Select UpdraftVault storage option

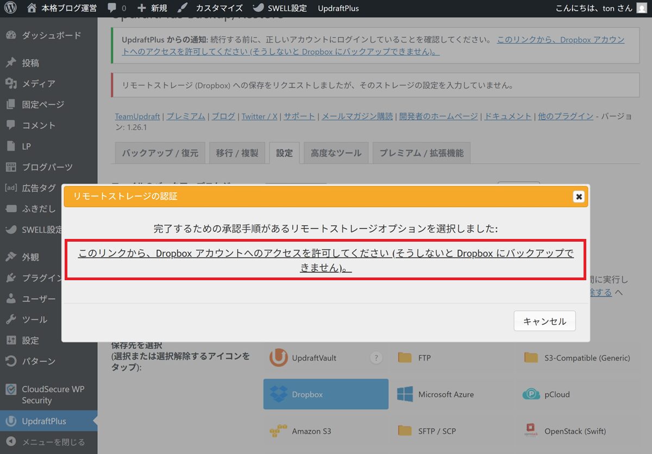coord(314,358)
